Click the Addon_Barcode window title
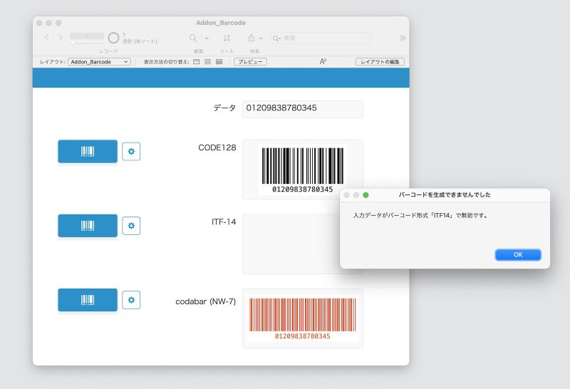This screenshot has width=570, height=389. click(x=221, y=23)
